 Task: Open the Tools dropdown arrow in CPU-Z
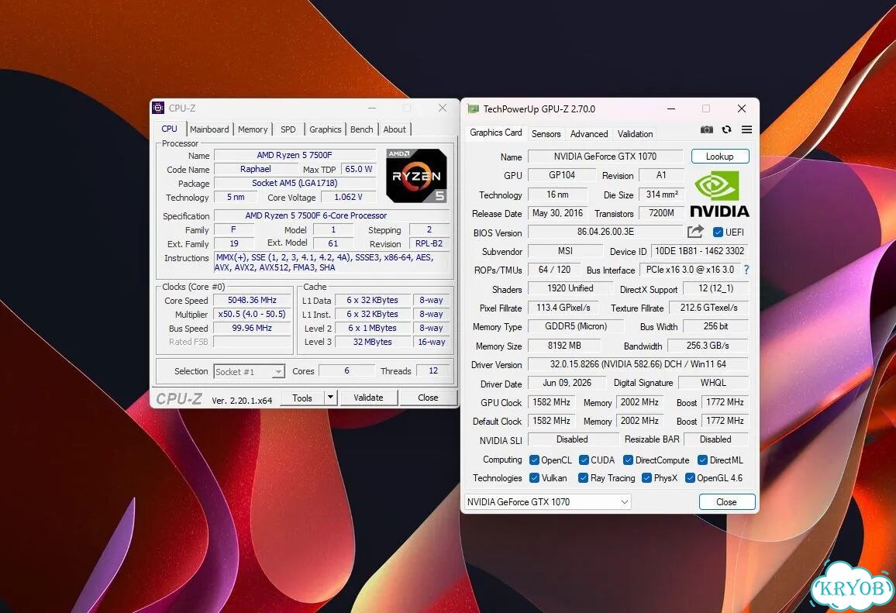coord(330,397)
